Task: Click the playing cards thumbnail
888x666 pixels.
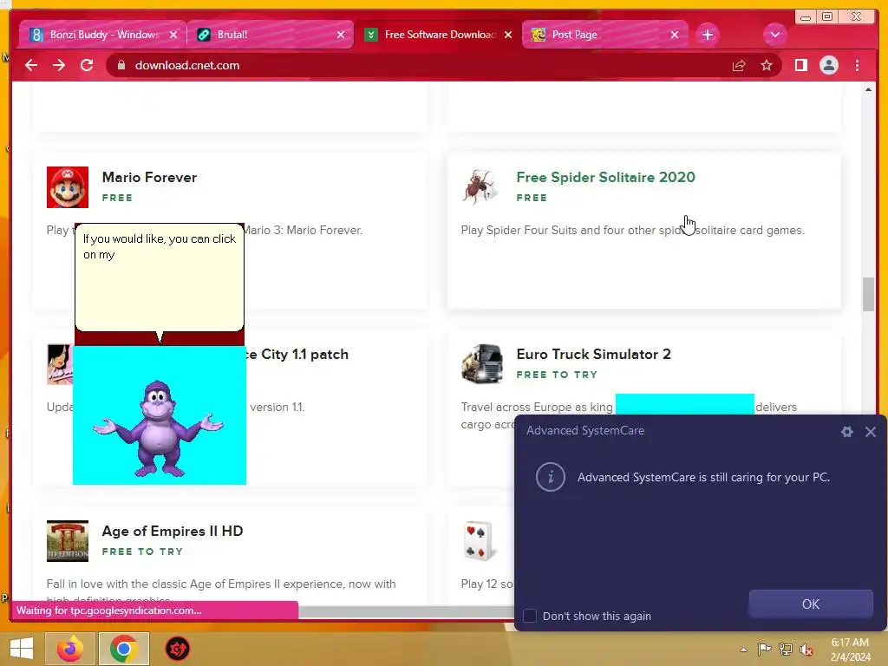Action: click(x=480, y=541)
